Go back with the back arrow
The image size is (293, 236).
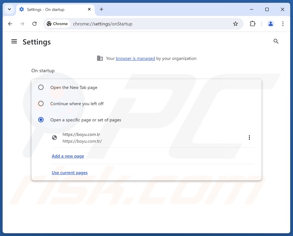click(x=10, y=24)
